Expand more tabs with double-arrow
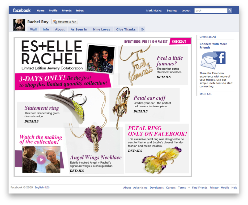 point(142,29)
